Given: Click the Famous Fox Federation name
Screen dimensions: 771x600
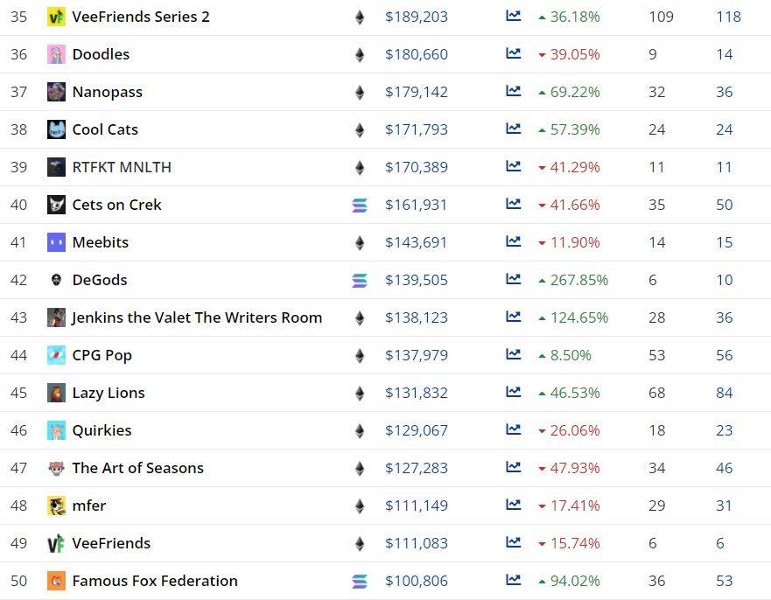Looking at the screenshot, I should pyautogui.click(x=155, y=581).
